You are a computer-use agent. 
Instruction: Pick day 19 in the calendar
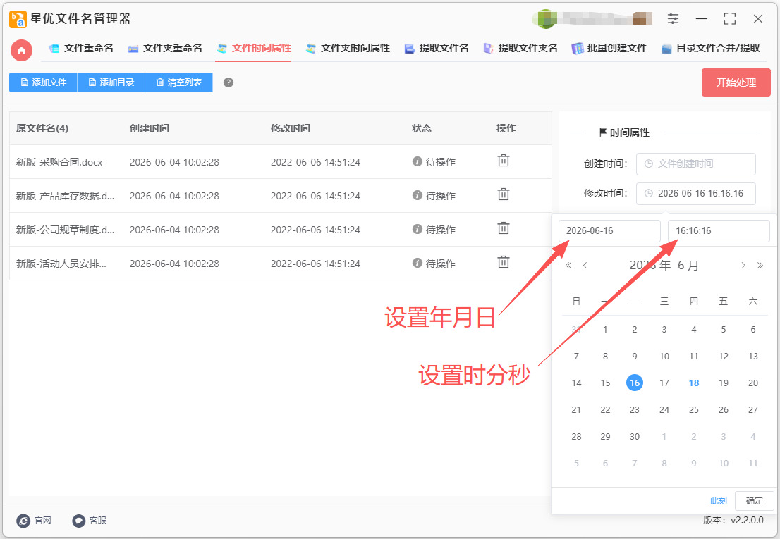click(x=724, y=383)
